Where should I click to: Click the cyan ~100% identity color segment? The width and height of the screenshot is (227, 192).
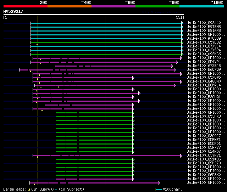[x=202, y=6]
